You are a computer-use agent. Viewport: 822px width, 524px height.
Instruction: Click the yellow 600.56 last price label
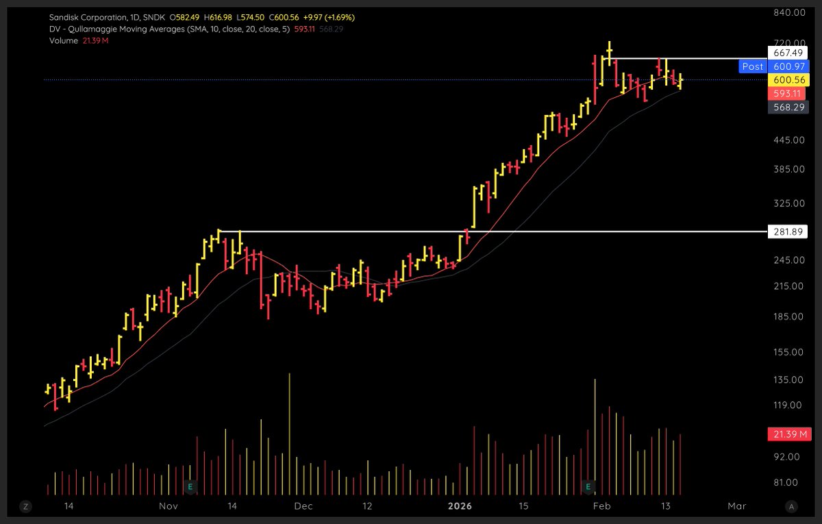click(788, 80)
